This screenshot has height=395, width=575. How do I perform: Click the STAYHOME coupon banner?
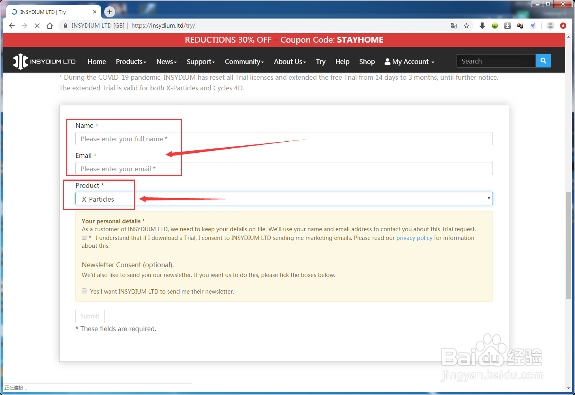(284, 40)
